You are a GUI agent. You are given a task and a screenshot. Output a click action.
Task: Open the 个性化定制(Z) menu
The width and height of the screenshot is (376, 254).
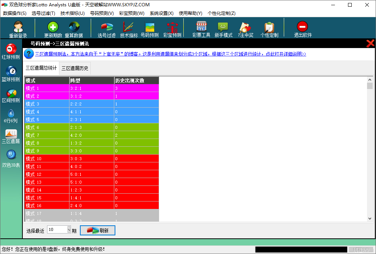click(221, 13)
